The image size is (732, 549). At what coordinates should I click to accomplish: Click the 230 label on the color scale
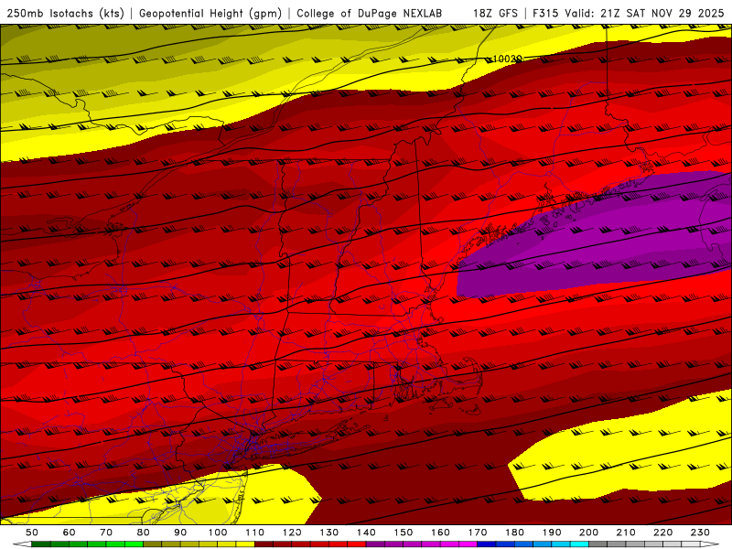[x=700, y=533]
